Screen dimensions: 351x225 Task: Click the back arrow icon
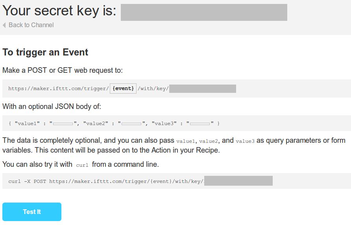4,25
